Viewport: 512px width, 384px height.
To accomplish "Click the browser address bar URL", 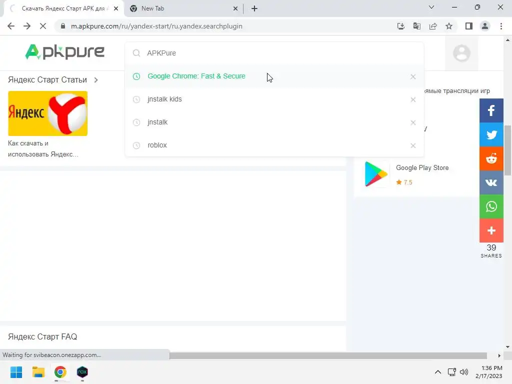I will 156,26.
